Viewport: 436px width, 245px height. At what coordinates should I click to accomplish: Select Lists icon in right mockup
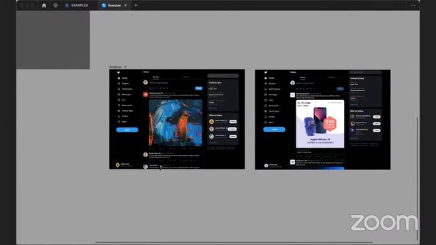tap(266, 100)
